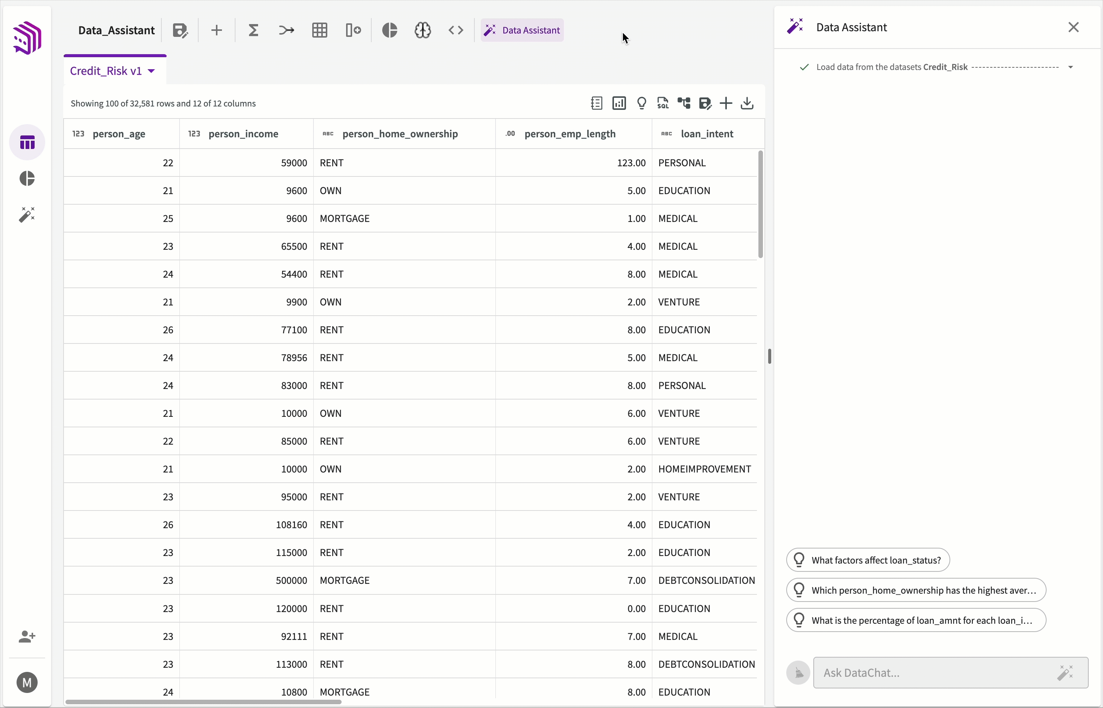Click the 123.00 emp length cell
The width and height of the screenshot is (1103, 708).
[574, 163]
